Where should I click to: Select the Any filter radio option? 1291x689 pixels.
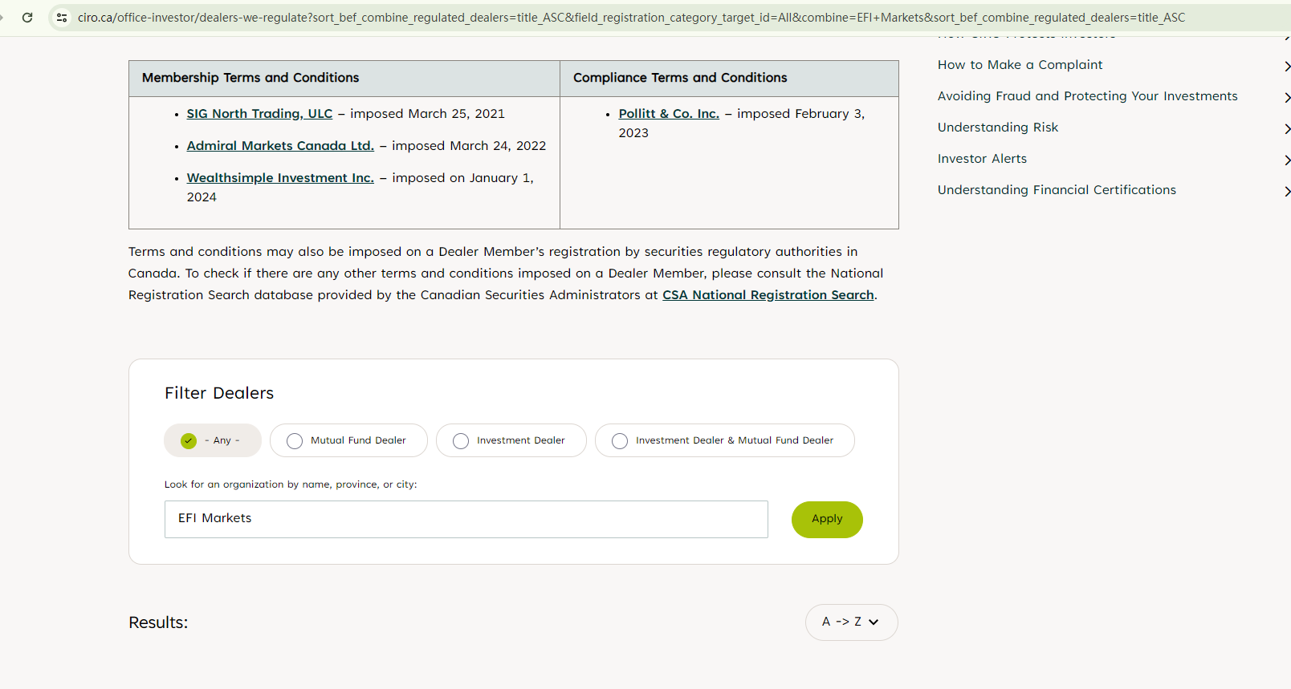189,440
